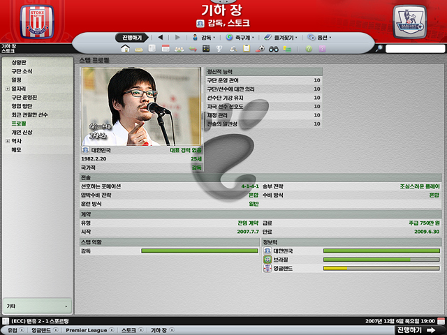Image resolution: width=447 pixels, height=335 pixels.
Task: Click the tactics board icon
Action: click(206, 49)
